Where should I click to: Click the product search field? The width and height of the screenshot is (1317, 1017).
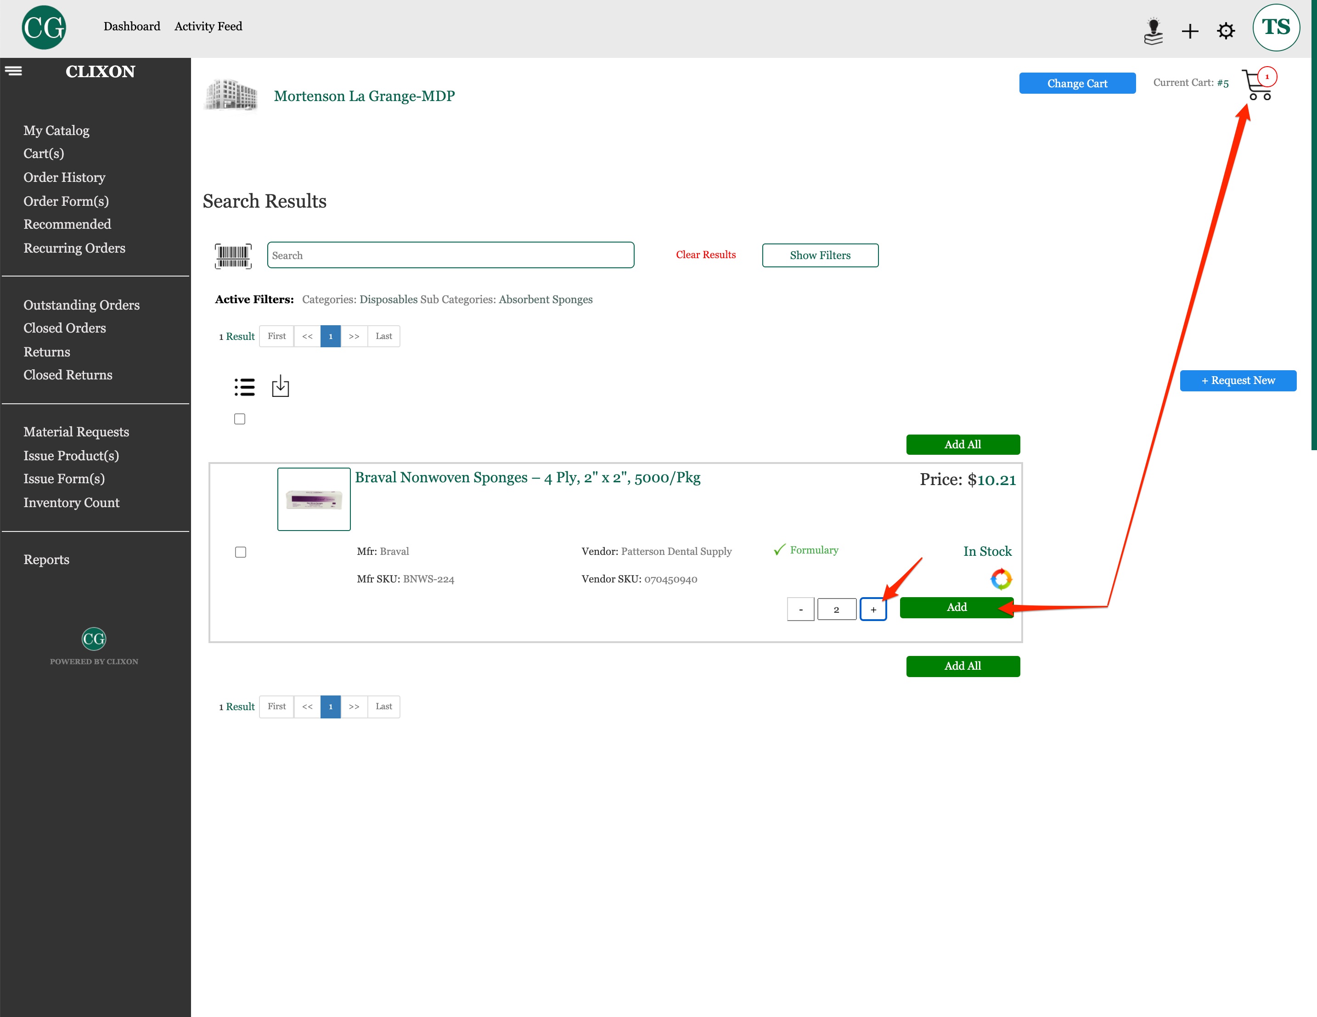[450, 255]
